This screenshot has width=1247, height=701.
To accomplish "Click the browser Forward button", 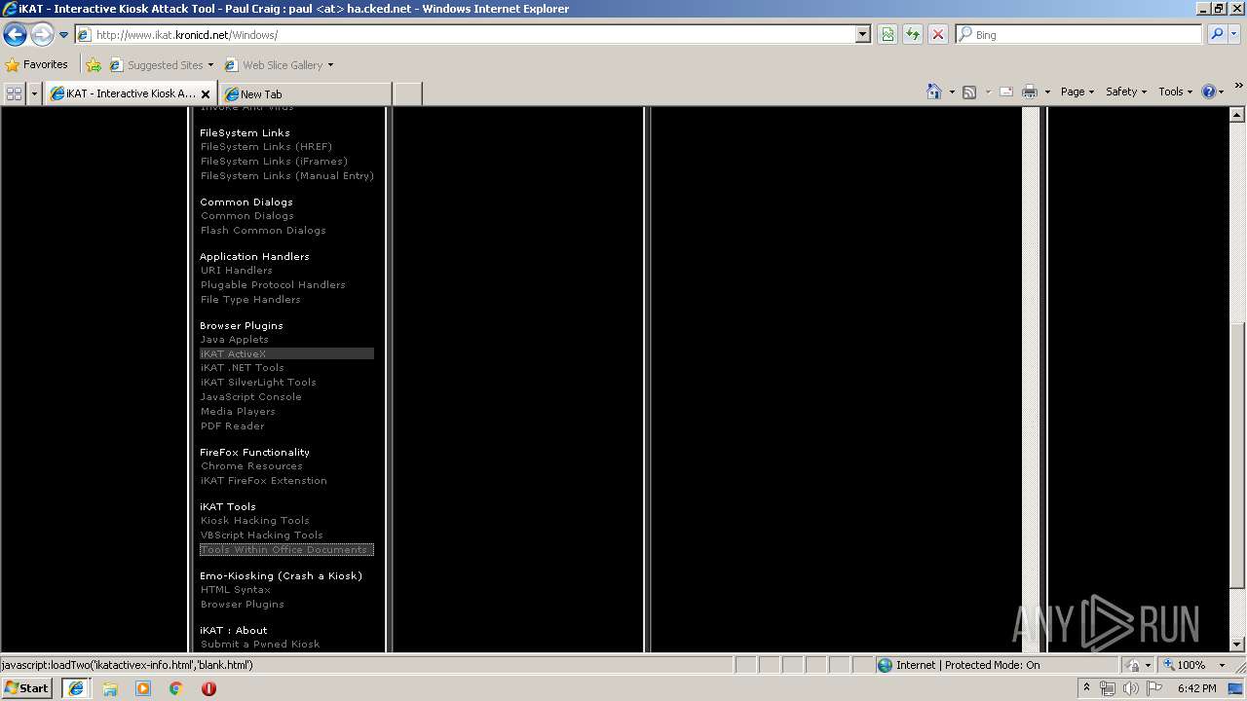I will (x=42, y=35).
